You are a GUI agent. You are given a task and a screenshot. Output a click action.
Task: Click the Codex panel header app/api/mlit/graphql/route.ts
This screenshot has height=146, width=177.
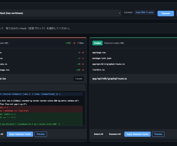click(110, 79)
